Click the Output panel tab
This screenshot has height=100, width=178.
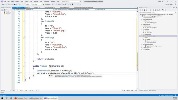point(2,92)
